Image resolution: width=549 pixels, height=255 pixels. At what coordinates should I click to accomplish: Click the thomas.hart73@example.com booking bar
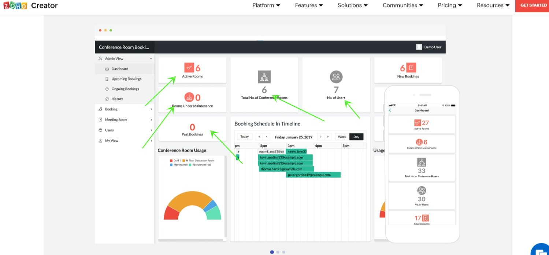coord(286,169)
